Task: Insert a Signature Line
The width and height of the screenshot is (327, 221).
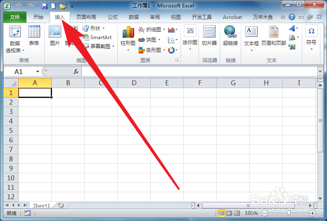Action: pyautogui.click(x=294, y=37)
